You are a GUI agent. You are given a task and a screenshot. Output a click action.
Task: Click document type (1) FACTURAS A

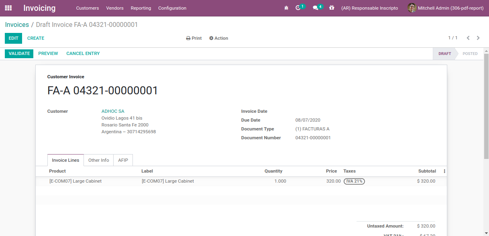[x=312, y=129]
